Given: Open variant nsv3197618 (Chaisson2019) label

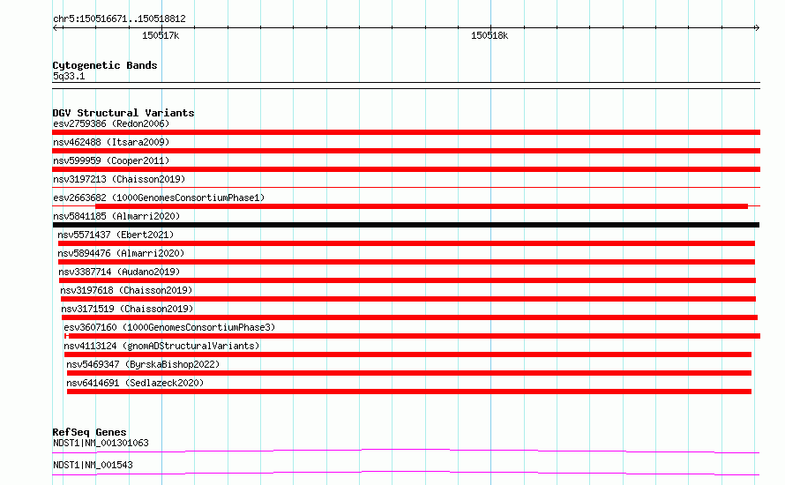Looking at the screenshot, I should (x=126, y=290).
